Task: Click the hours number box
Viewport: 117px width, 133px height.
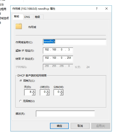Action: click(x=43, y=92)
